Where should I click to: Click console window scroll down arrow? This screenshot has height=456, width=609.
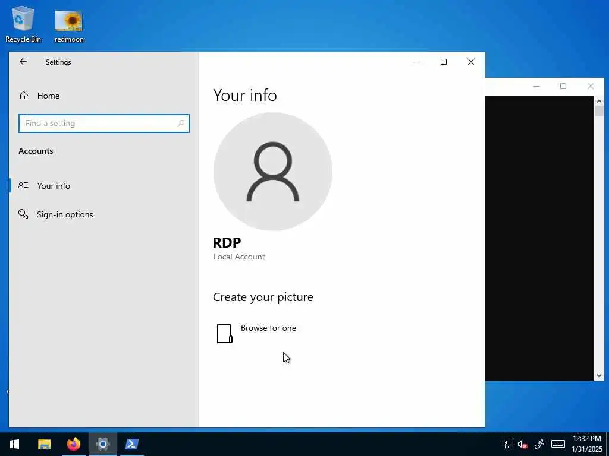click(x=599, y=375)
